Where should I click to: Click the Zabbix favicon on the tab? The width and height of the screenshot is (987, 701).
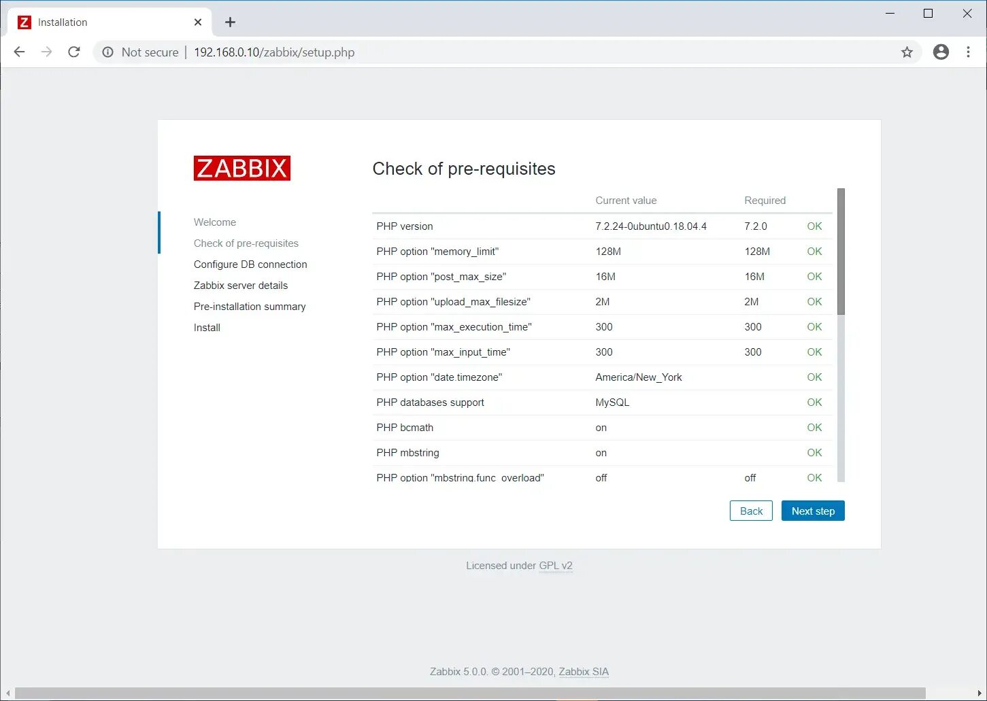24,22
